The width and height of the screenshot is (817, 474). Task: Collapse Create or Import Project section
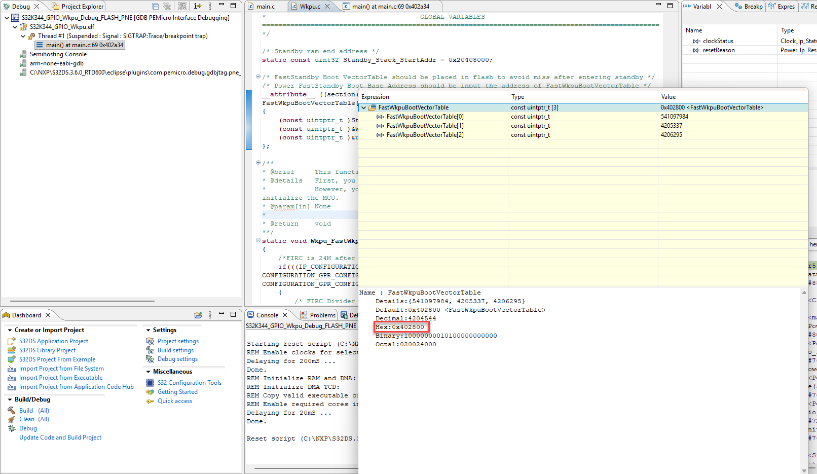point(10,330)
